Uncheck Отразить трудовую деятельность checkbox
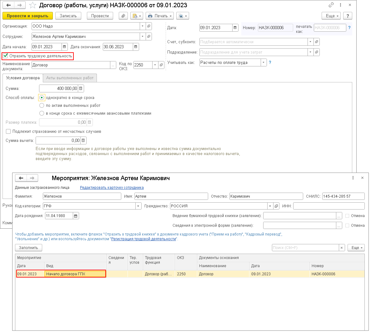The width and height of the screenshot is (371, 332). (x=6, y=56)
